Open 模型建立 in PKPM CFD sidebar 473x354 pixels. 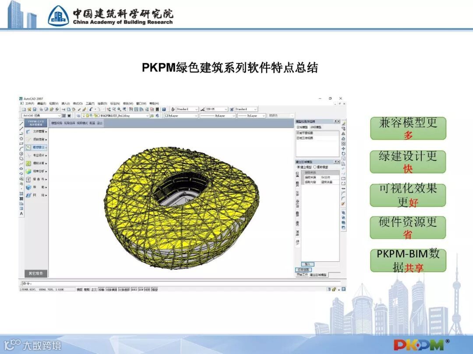36,148
